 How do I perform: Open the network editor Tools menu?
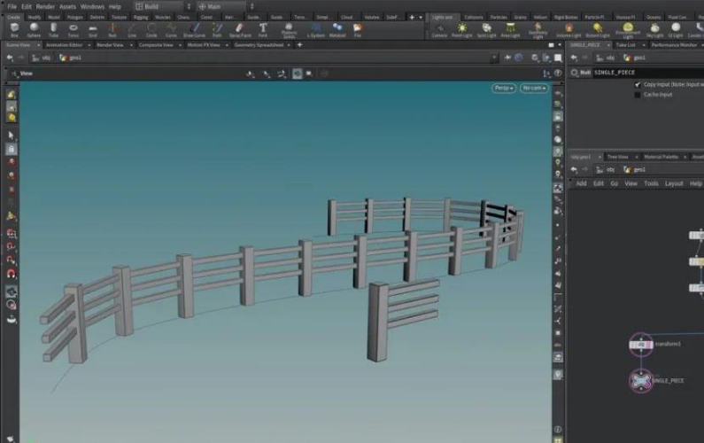click(651, 183)
